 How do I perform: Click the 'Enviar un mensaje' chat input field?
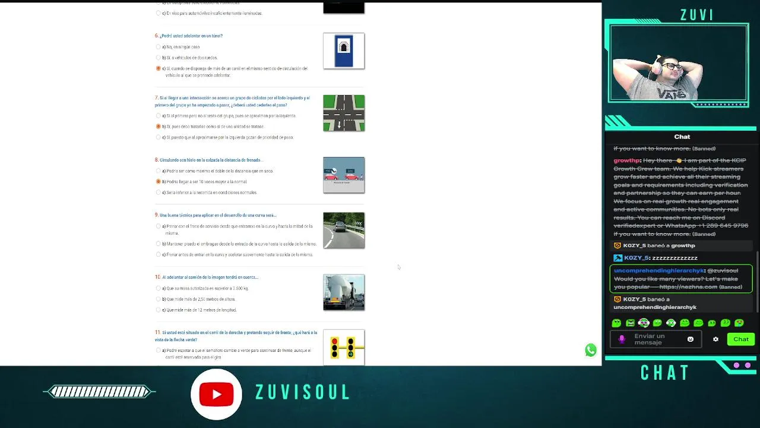(x=655, y=339)
